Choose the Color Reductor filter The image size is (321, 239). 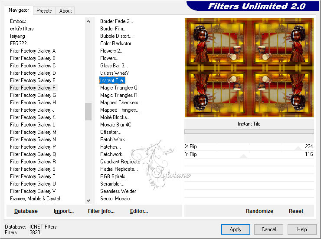pyautogui.click(x=116, y=43)
